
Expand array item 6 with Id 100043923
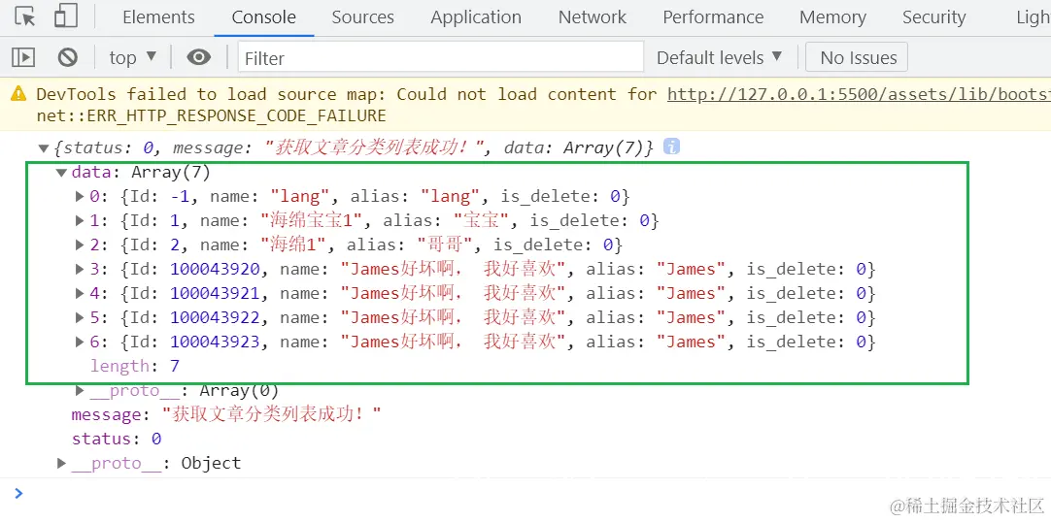(80, 342)
